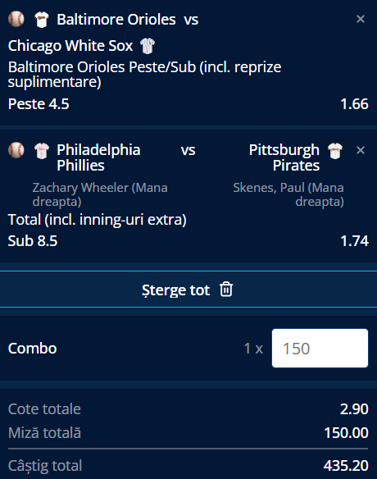Image resolution: width=377 pixels, height=479 pixels.
Task: Remove the Philadelphia Phillies bet selection
Action: click(x=361, y=150)
